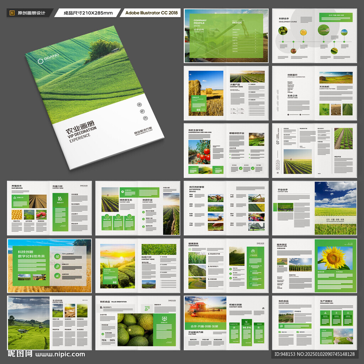
Task: Open the 有机生鲜宅配 tomato spread
Action: [226, 150]
